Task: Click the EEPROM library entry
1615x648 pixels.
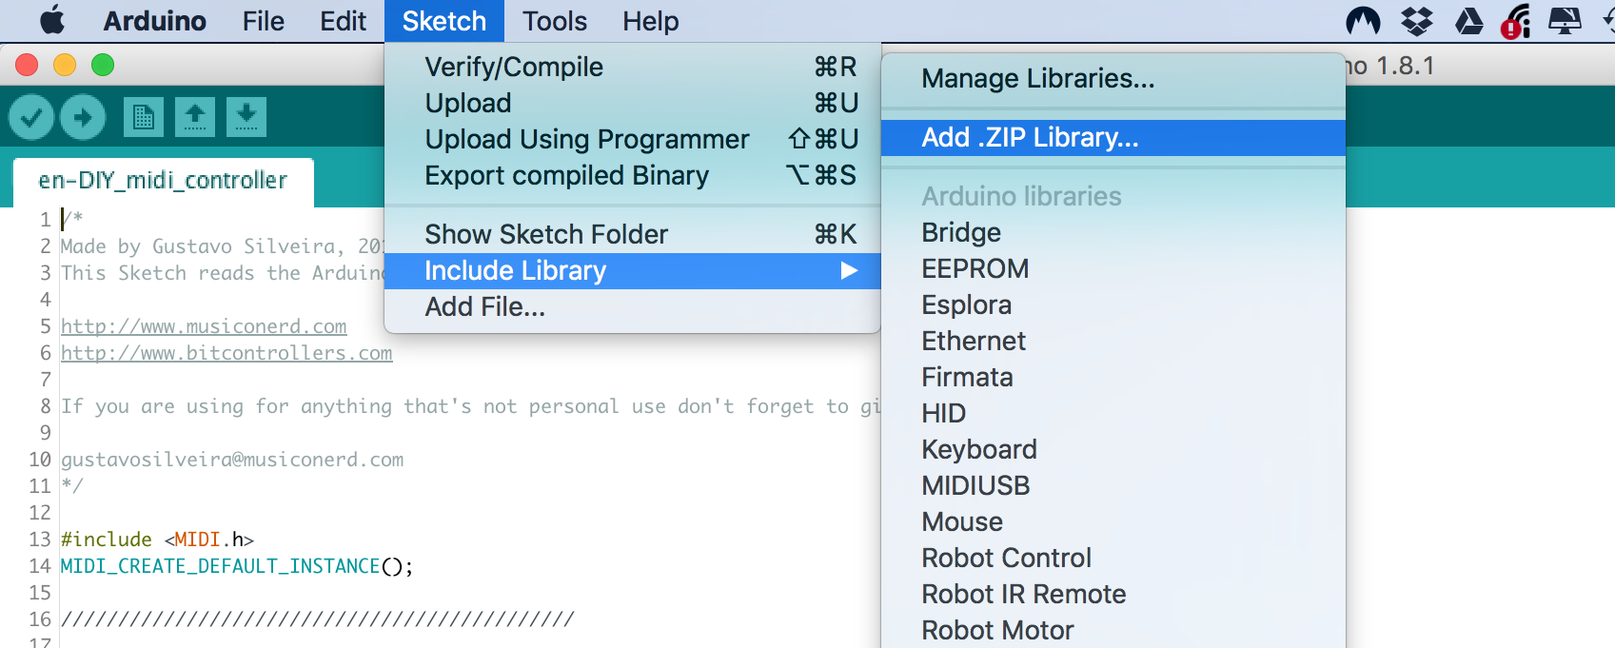Action: click(x=975, y=269)
